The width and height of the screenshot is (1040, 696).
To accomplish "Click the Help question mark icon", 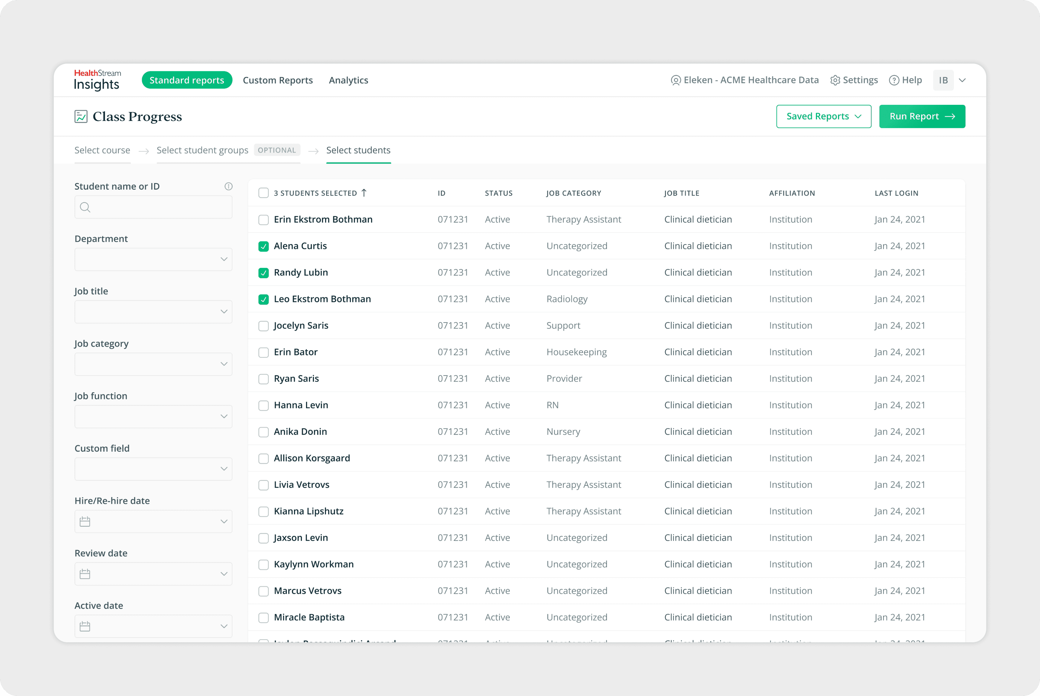I will [x=894, y=80].
